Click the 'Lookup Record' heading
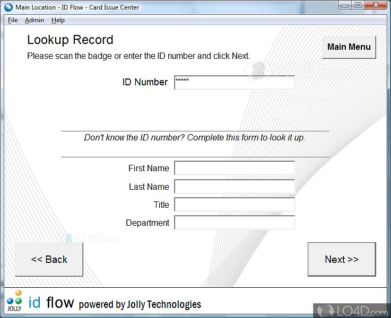Screen dimensions: 391x318 pos(71,40)
